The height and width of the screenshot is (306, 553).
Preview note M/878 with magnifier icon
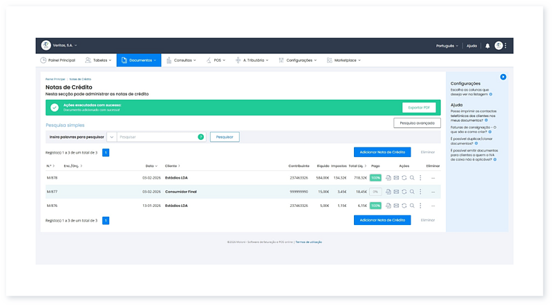411,178
